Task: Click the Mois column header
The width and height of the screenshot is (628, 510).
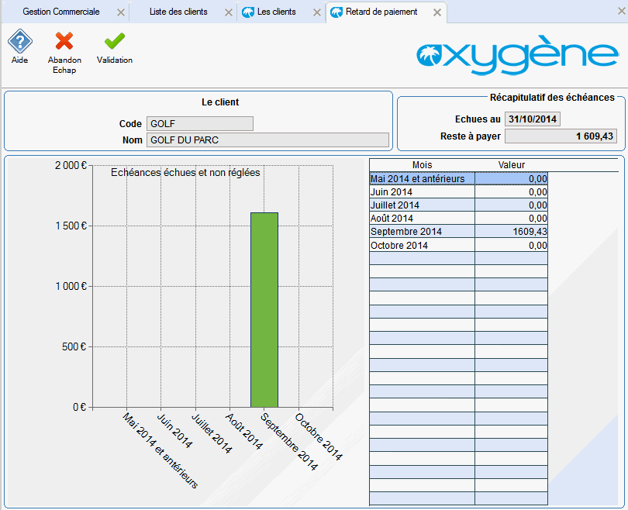Action: [x=423, y=165]
